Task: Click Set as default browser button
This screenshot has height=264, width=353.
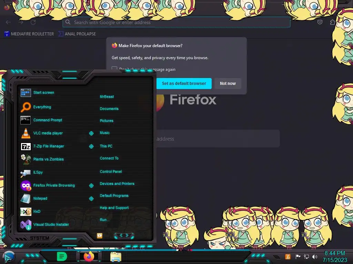Action: 184,84
